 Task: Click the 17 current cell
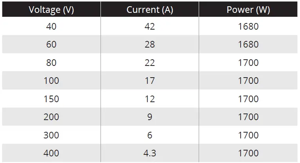[x=150, y=81]
